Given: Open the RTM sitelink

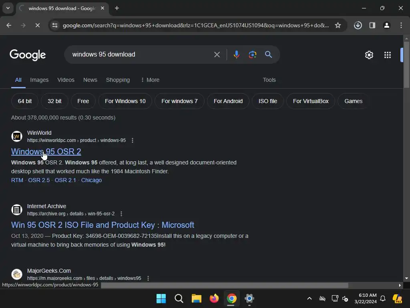Looking at the screenshot, I should click(17, 180).
